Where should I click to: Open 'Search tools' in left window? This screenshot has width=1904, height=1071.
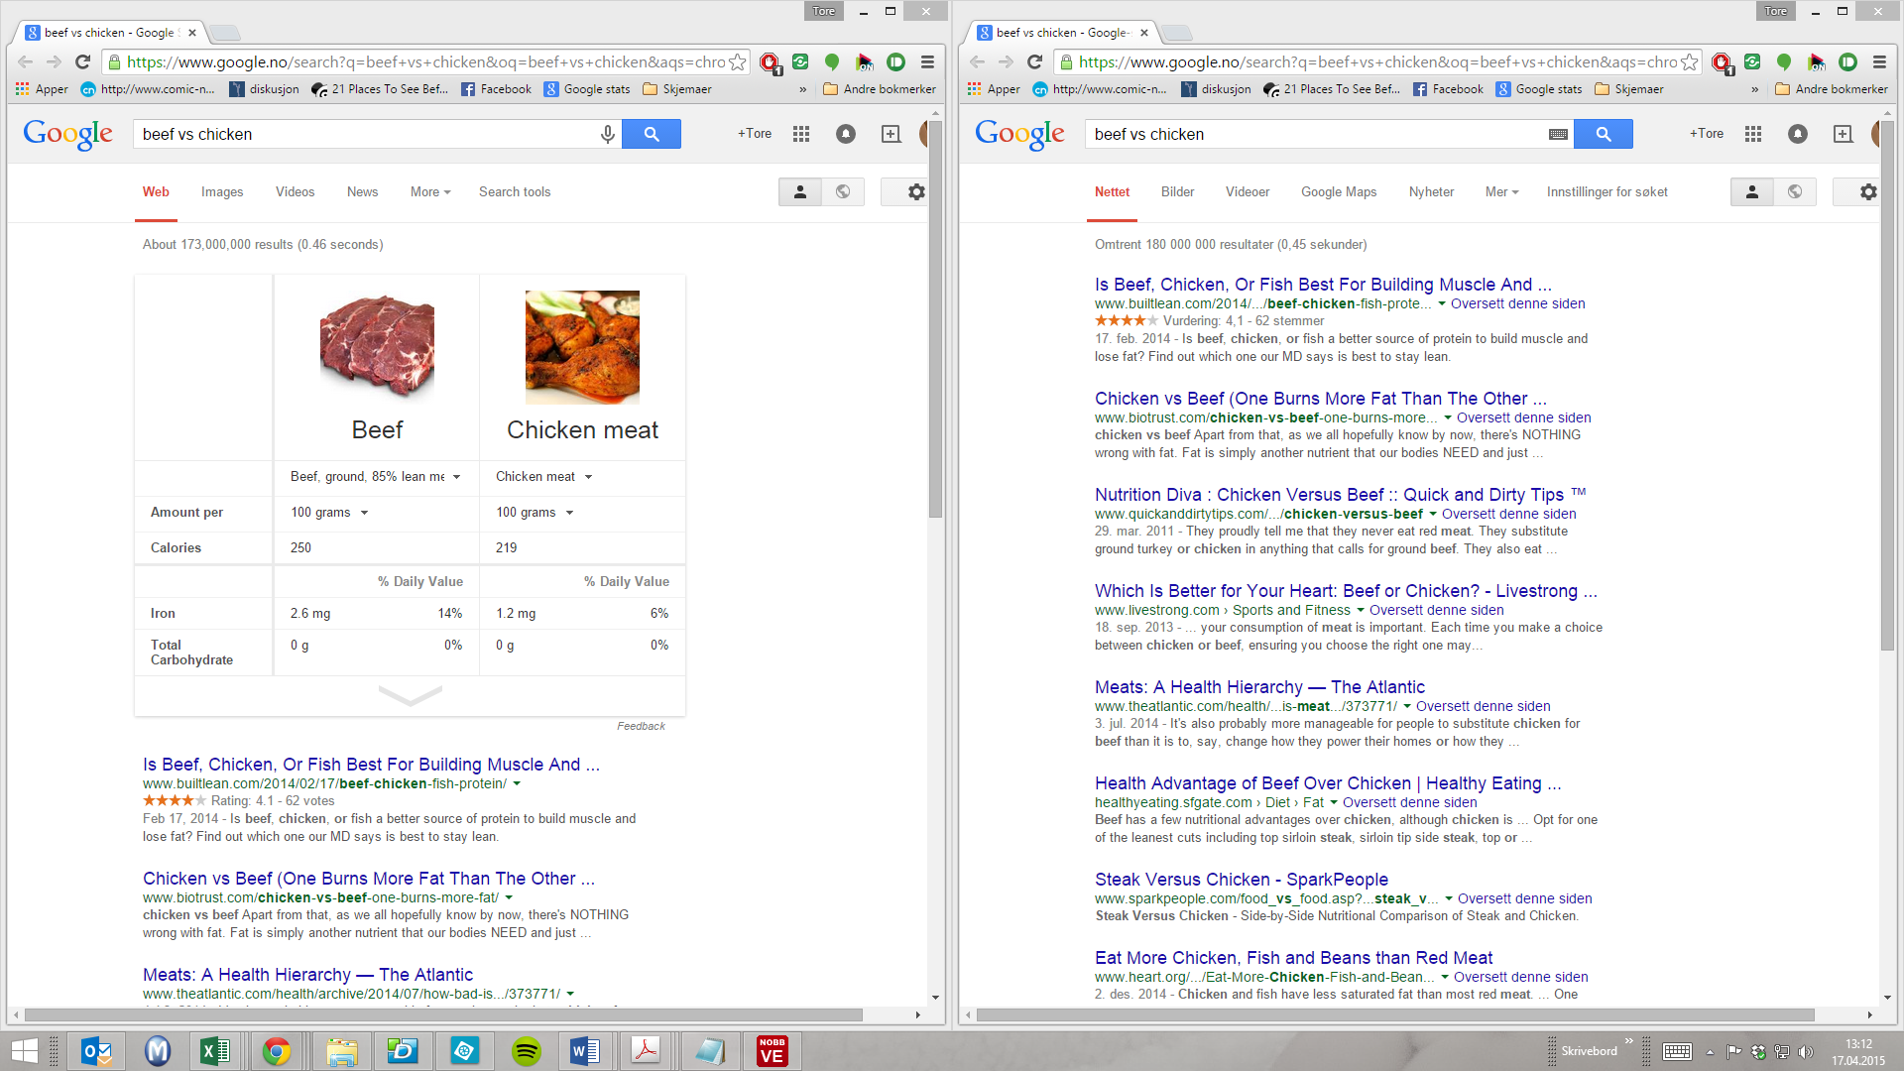[x=515, y=192]
